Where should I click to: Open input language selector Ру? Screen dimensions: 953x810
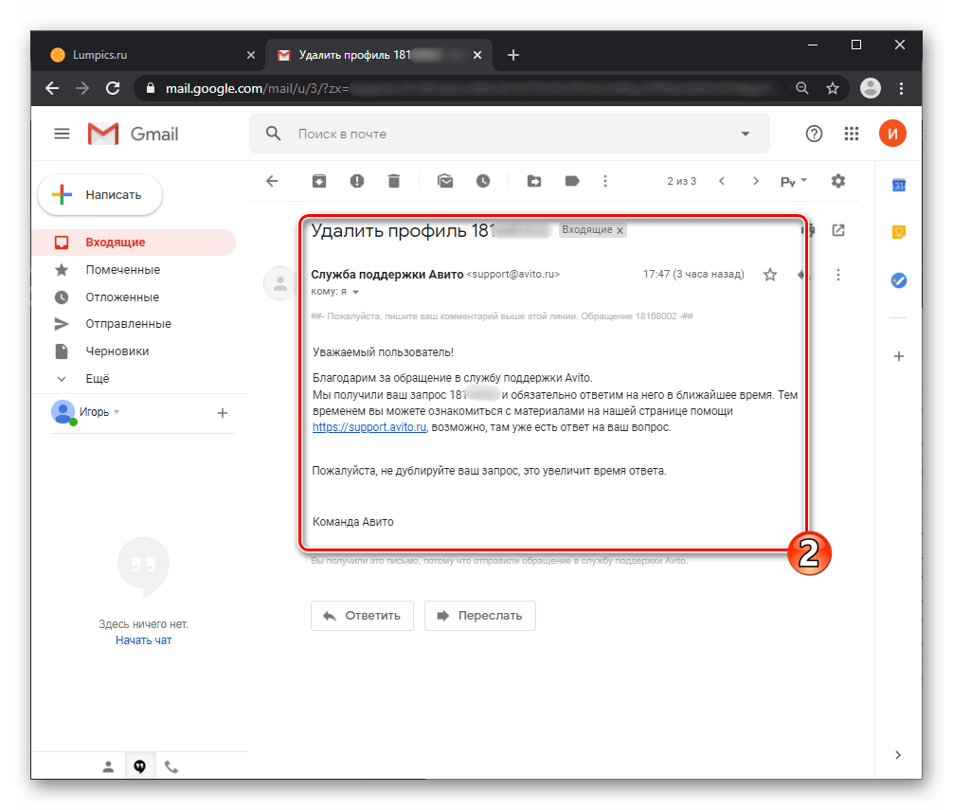pos(793,181)
